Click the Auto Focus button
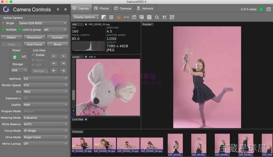Screen dimensions: 273x157 pyautogui.click(x=34, y=44)
